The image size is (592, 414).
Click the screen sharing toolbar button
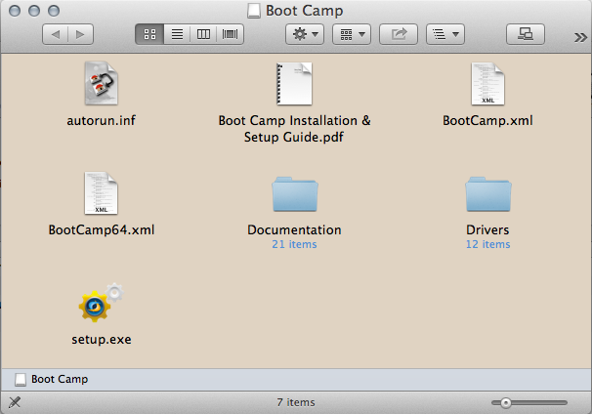pyautogui.click(x=526, y=35)
